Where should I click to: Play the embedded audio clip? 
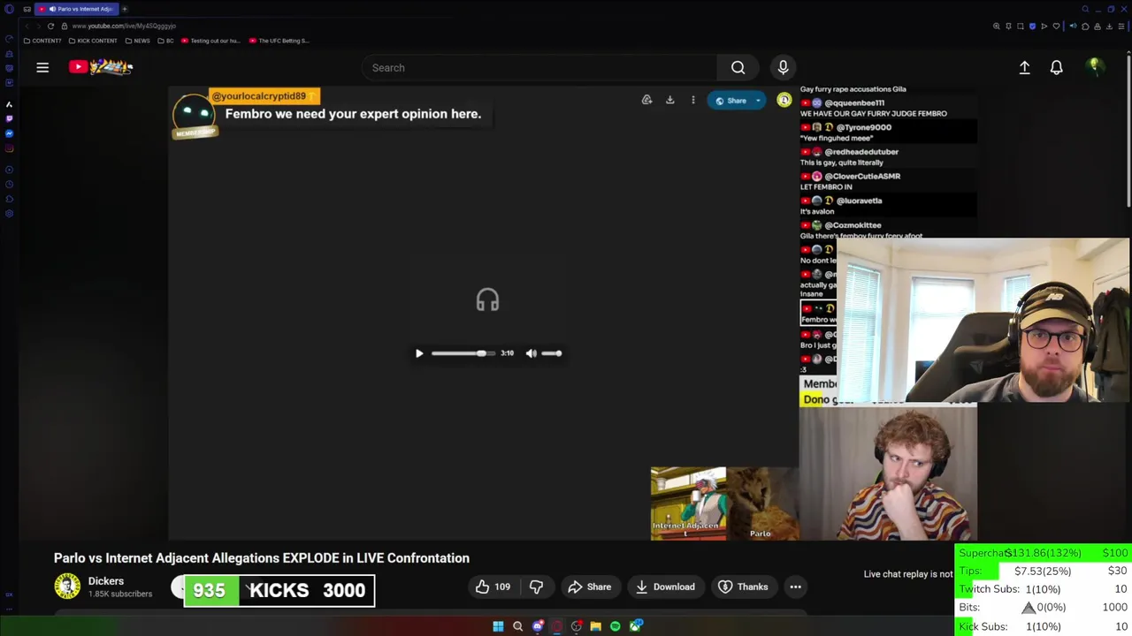coord(419,353)
